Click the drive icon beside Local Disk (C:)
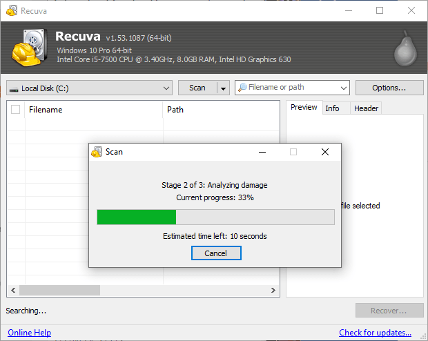This screenshot has height=341, width=428. (x=14, y=89)
